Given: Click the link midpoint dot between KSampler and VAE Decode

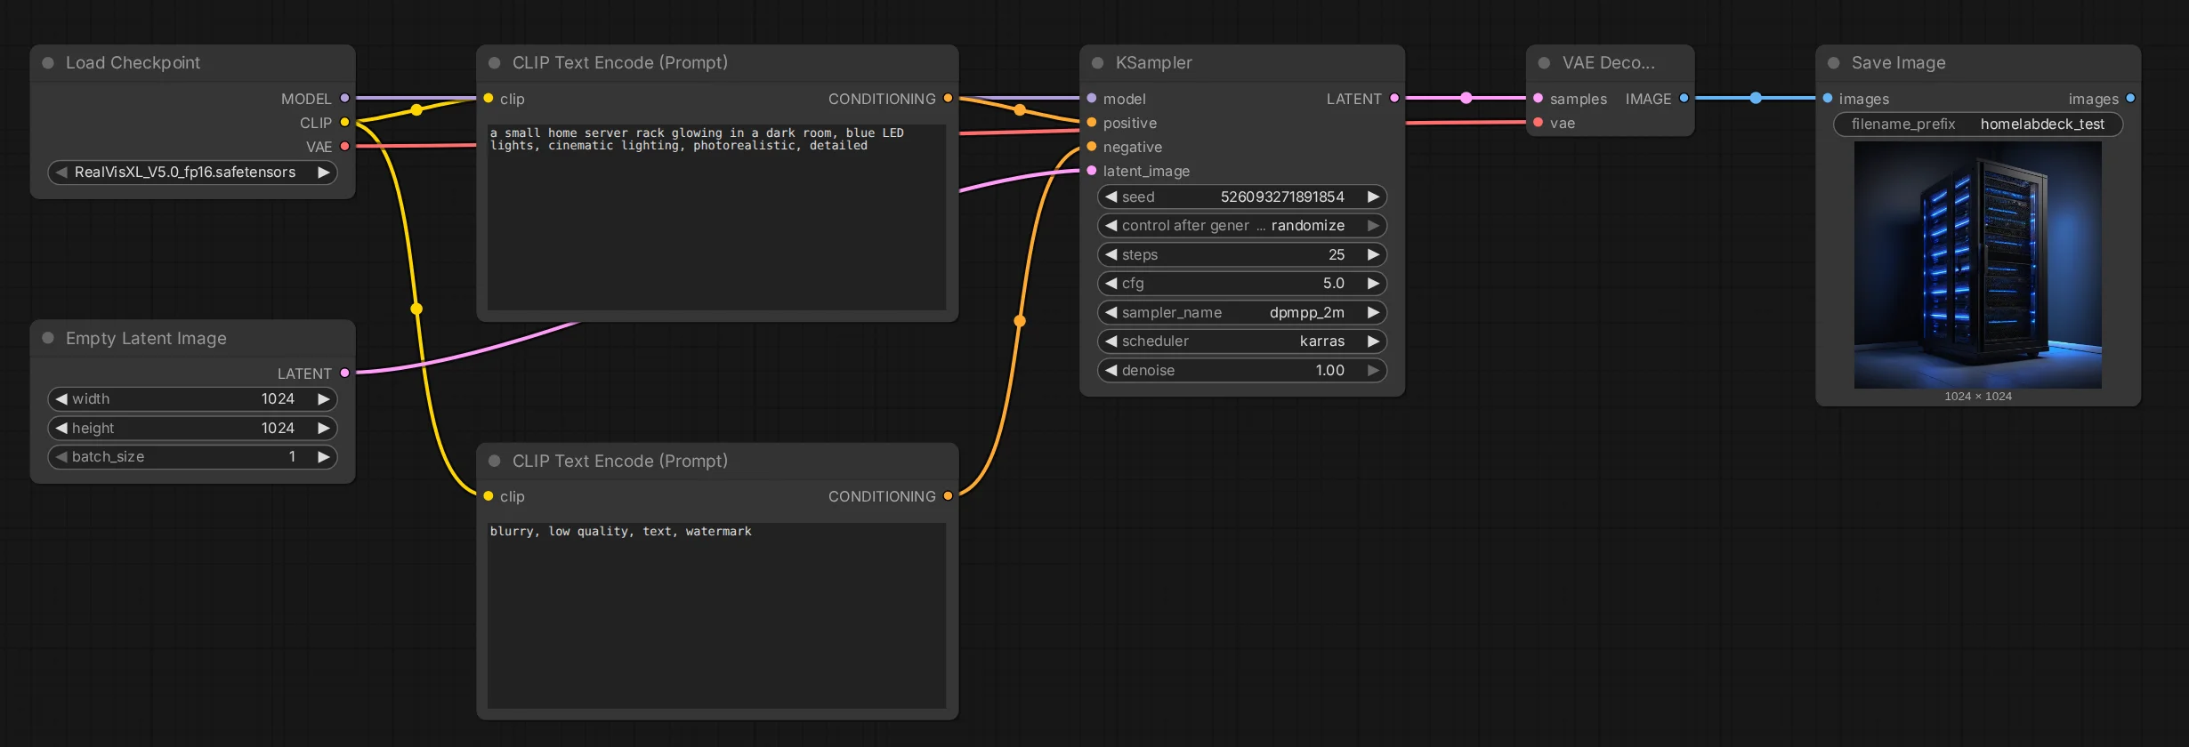Looking at the screenshot, I should [1466, 99].
